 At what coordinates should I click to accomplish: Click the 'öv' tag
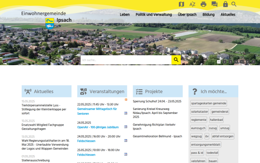[x=207, y=136]
